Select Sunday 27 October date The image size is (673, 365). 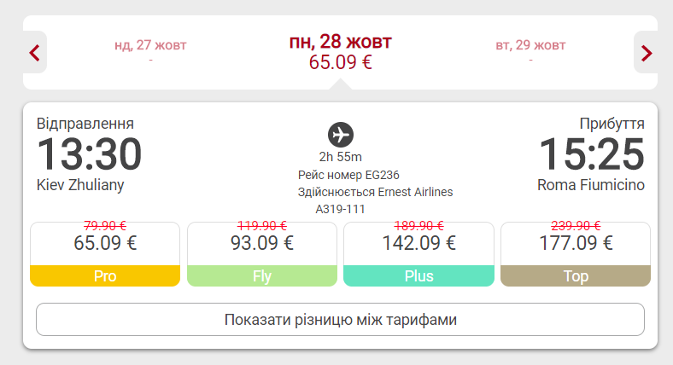tap(150, 51)
